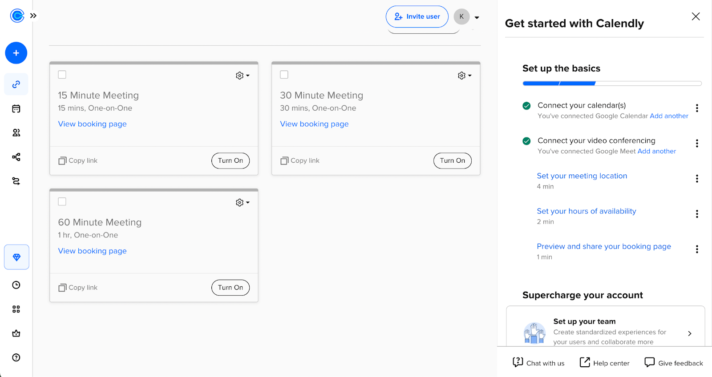712x377 pixels.
Task: Turn On the 30 Minute Meeting
Action: point(453,160)
